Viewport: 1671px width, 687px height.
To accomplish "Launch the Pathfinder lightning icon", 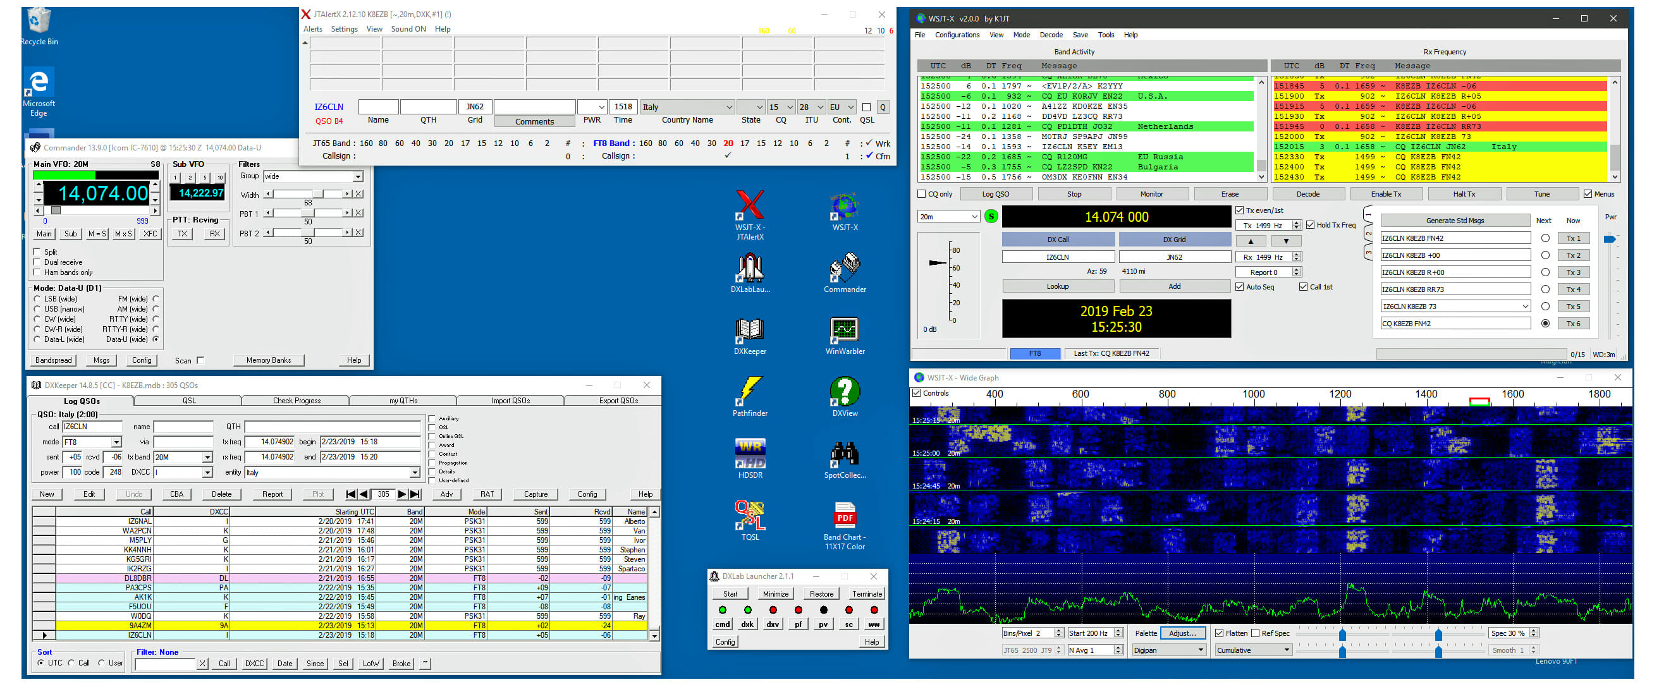I will pos(749,397).
